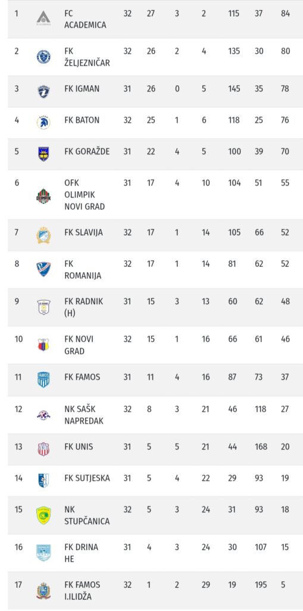The width and height of the screenshot is (303, 611).
Task: Click the FK Baton helmet logo
Action: point(43,122)
